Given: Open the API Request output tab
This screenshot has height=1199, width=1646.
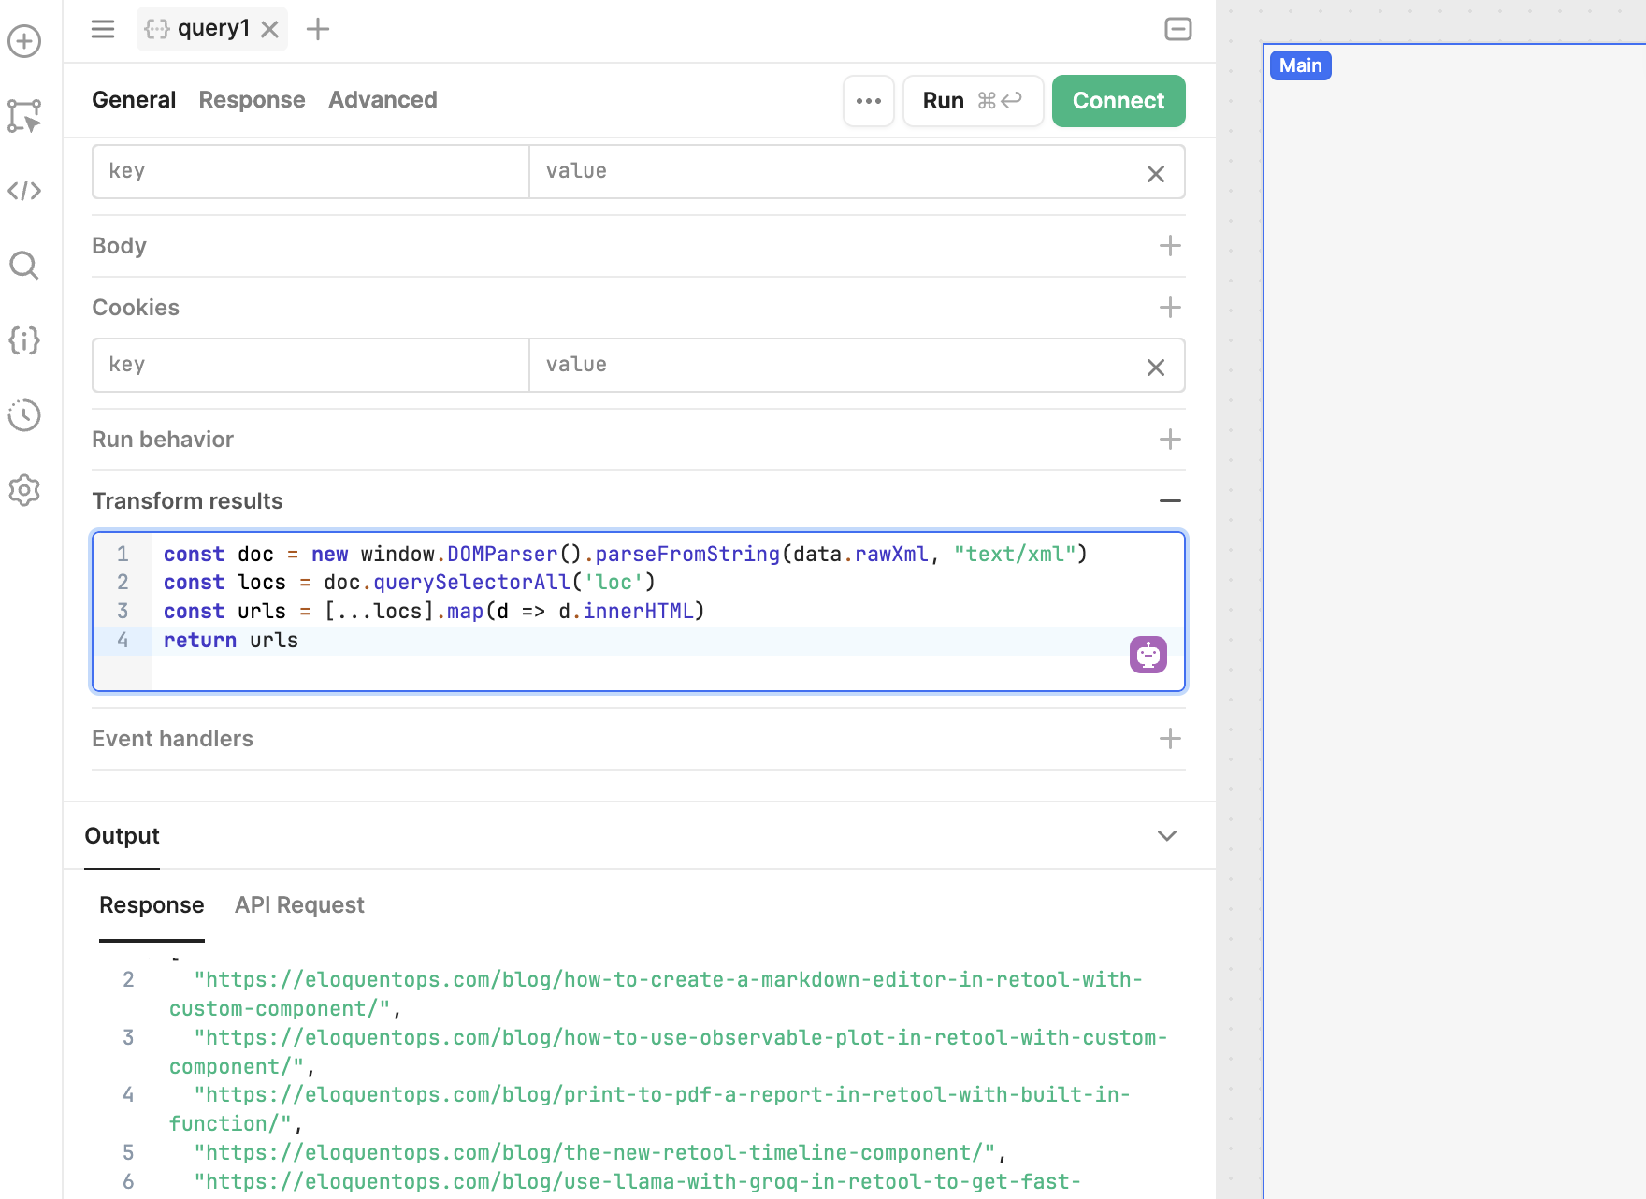Looking at the screenshot, I should [299, 904].
